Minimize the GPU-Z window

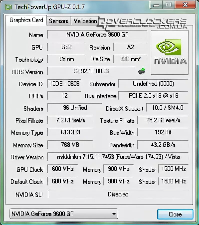[x=156, y=5]
